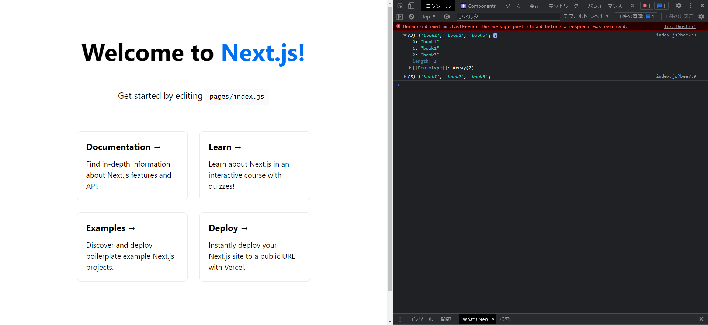Open the localhost/:1 source link
This screenshot has height=325, width=708.
click(680, 27)
